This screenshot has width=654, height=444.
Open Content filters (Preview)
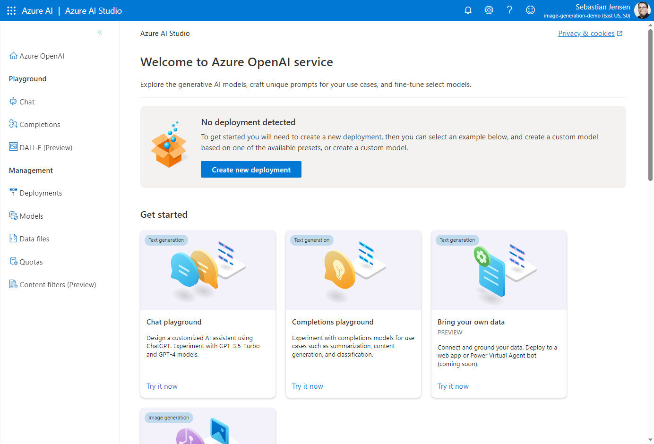58,285
